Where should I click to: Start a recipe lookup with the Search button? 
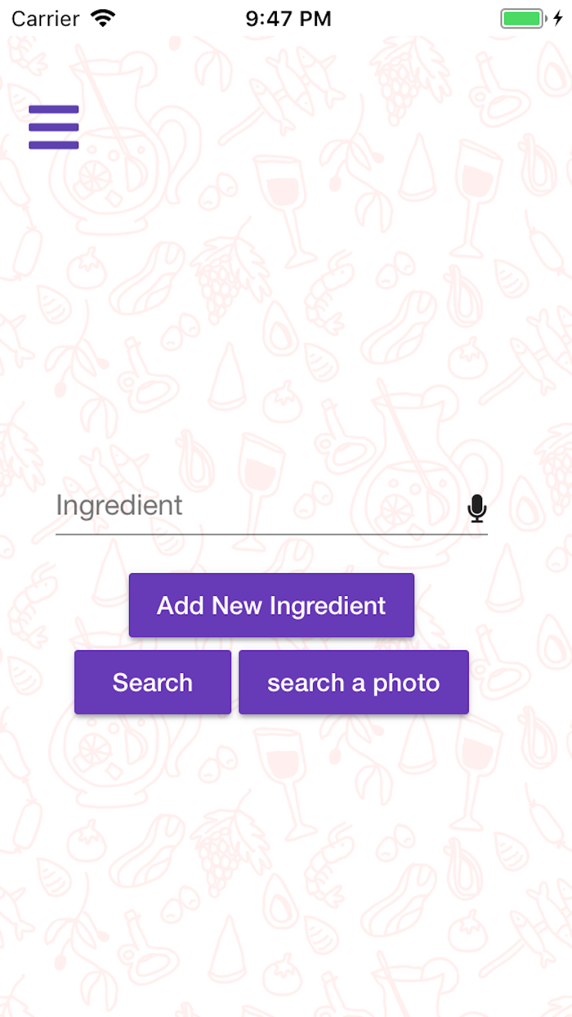point(152,681)
